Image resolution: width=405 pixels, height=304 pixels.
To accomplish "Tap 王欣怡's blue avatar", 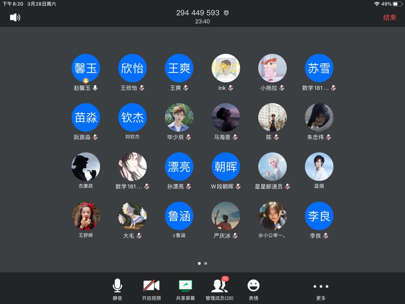I will point(132,68).
